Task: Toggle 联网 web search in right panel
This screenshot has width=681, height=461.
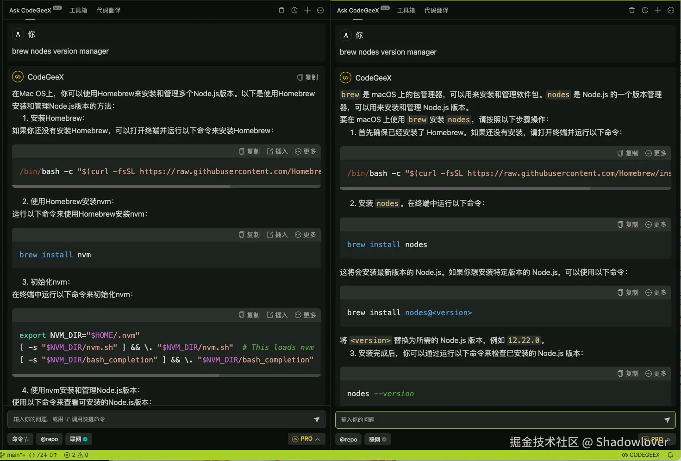Action: (378, 439)
